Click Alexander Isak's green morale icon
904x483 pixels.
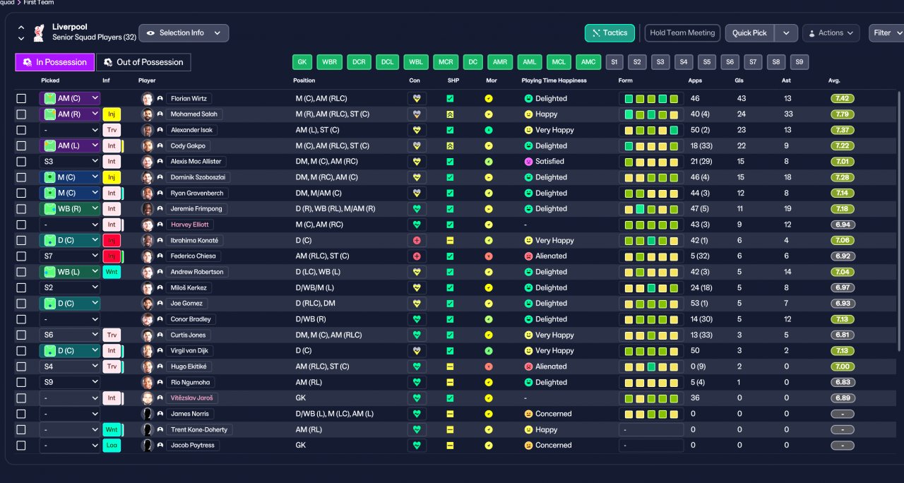tap(489, 130)
